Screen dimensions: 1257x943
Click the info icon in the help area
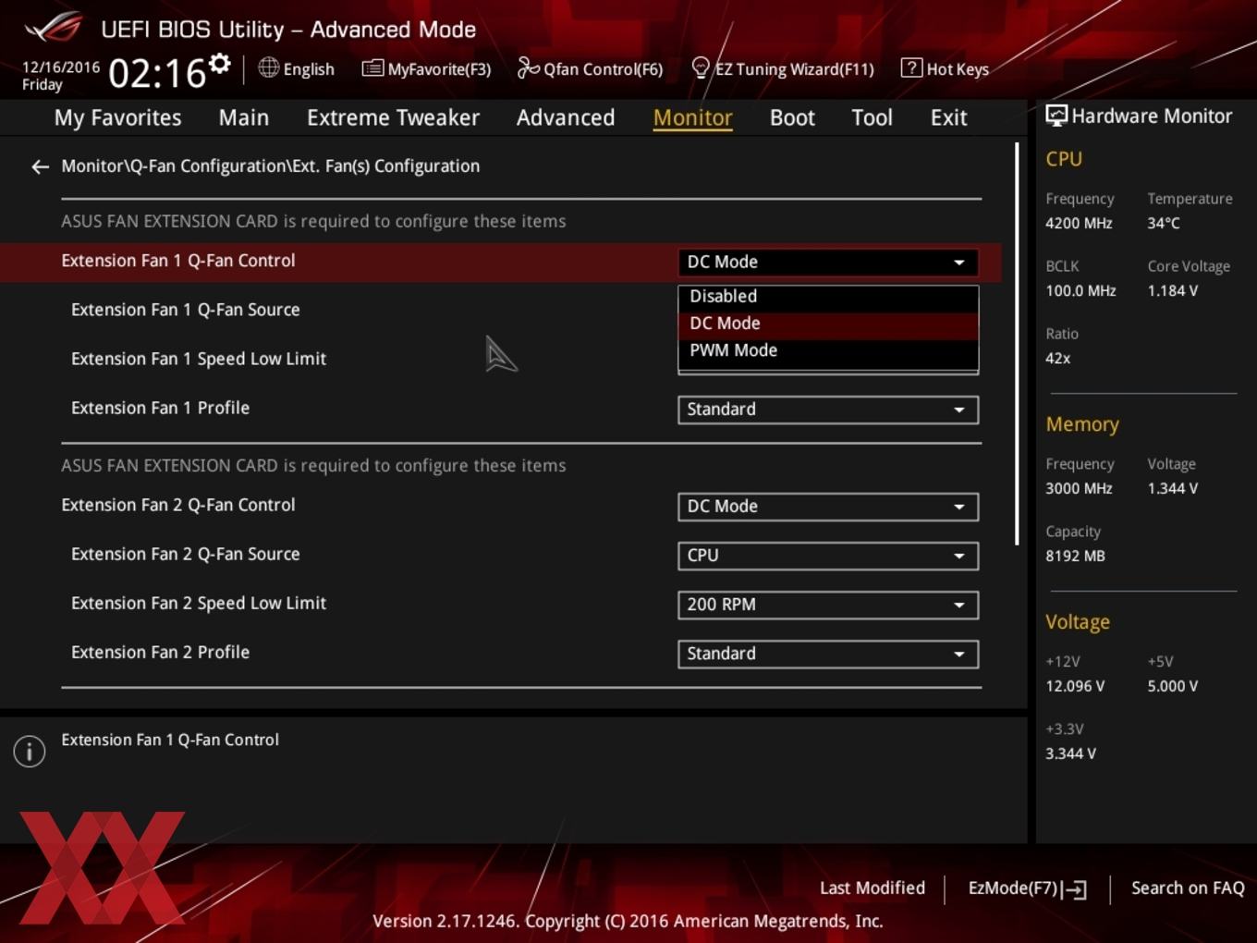[x=30, y=752]
